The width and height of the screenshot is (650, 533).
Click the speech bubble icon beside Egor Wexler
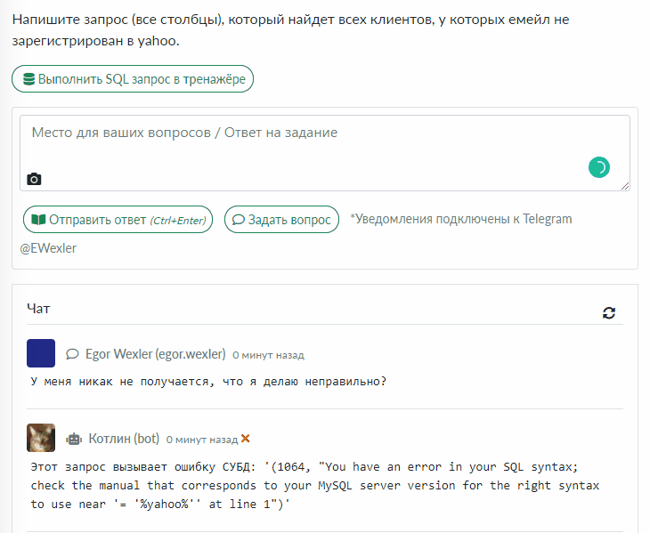tap(73, 354)
